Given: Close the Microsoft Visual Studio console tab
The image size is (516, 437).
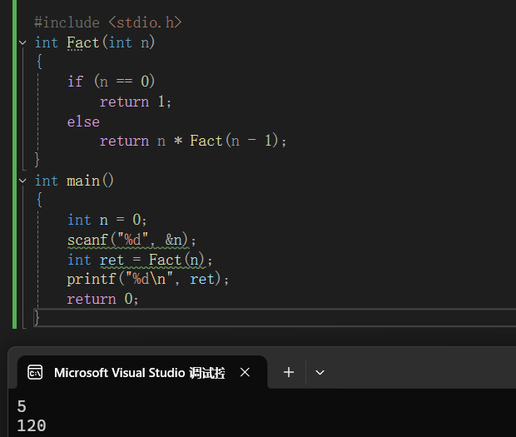Looking at the screenshot, I should point(245,373).
